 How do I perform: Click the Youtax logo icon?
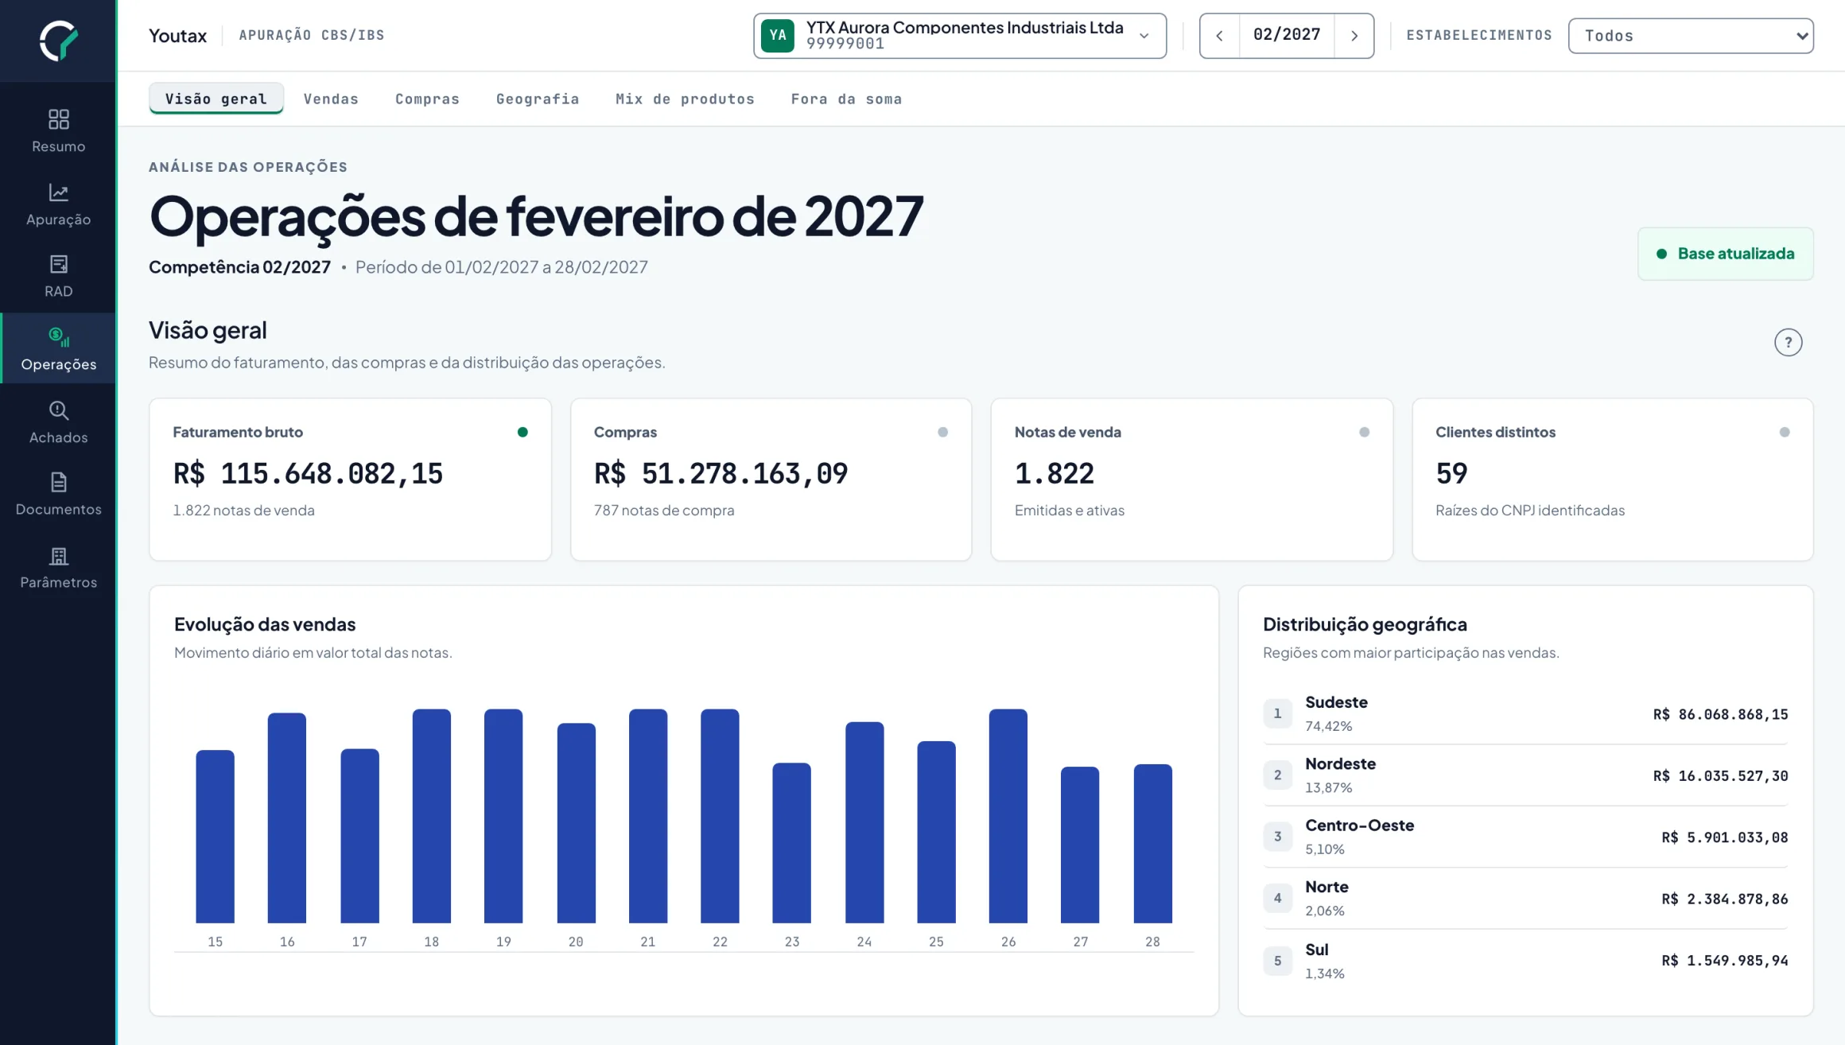[59, 40]
